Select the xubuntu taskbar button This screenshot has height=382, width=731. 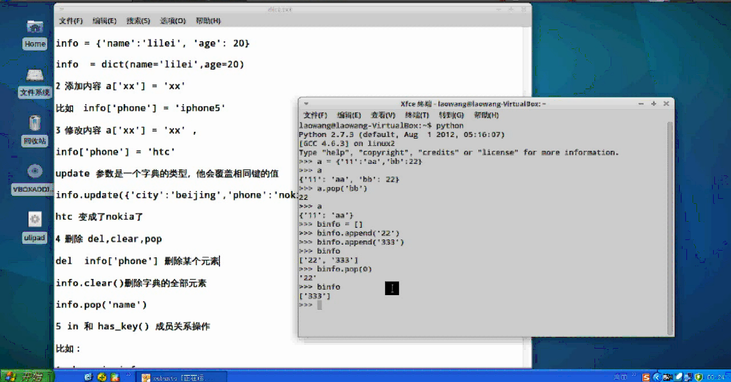(x=182, y=377)
